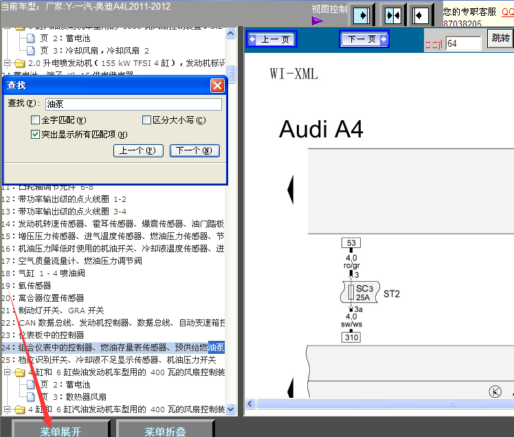This screenshot has height=437, width=514.
Task: Collapse the 2.0 升电喷发动机 tree node
Action: (7, 63)
